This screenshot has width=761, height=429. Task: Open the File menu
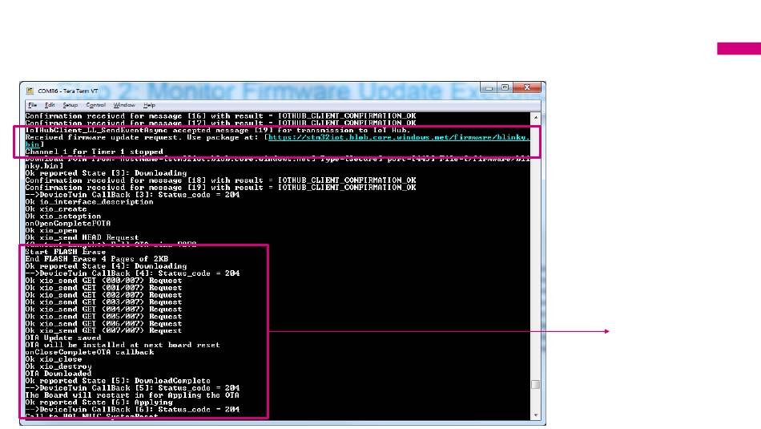(32, 105)
